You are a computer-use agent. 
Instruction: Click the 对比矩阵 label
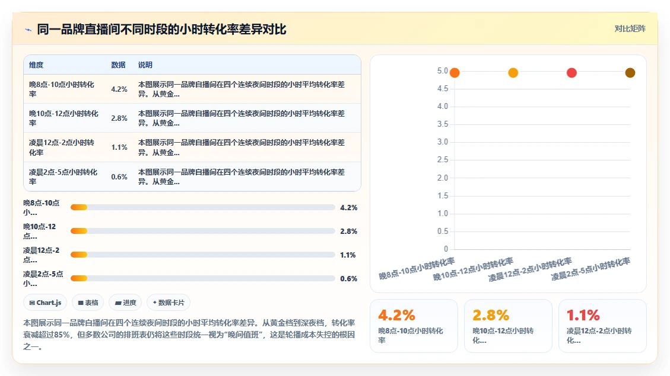click(630, 28)
